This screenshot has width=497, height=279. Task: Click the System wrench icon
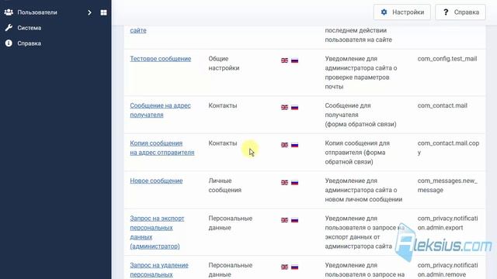coord(9,28)
